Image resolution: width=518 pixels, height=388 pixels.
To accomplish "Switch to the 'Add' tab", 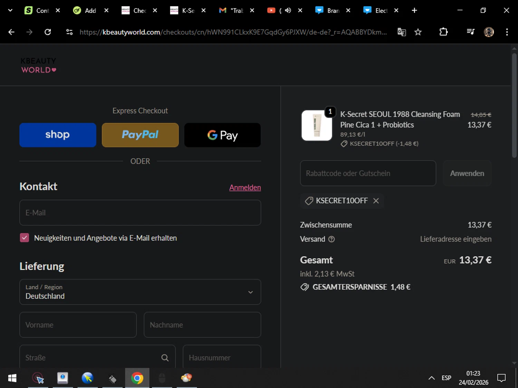I will pyautogui.click(x=85, y=10).
